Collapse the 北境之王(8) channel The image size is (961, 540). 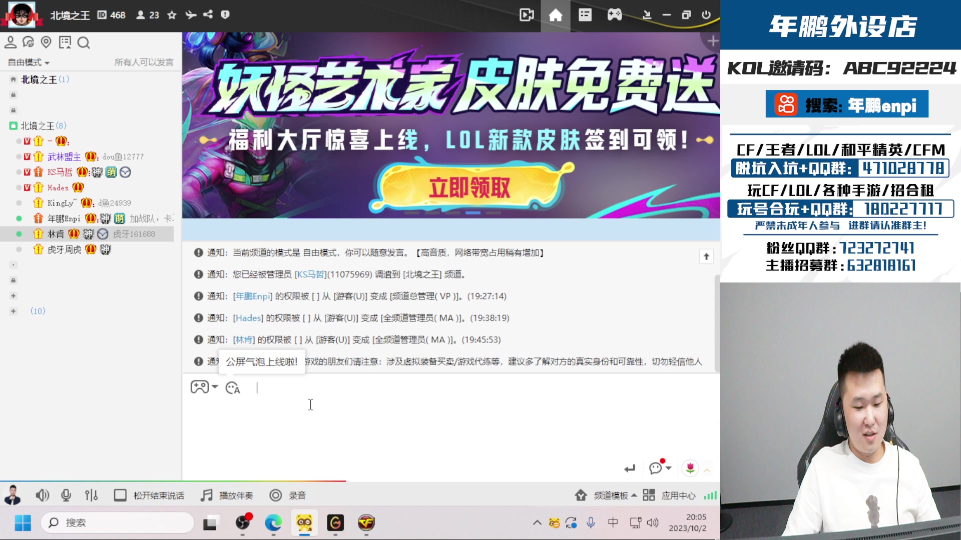14,126
